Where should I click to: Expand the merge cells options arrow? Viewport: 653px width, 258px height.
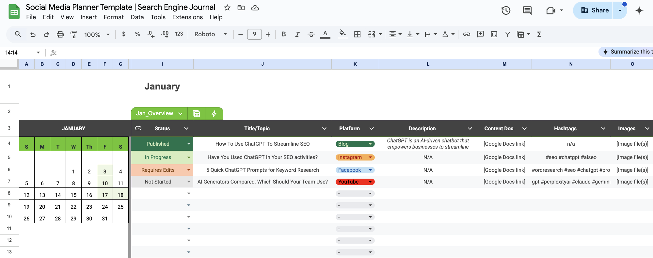click(x=380, y=34)
